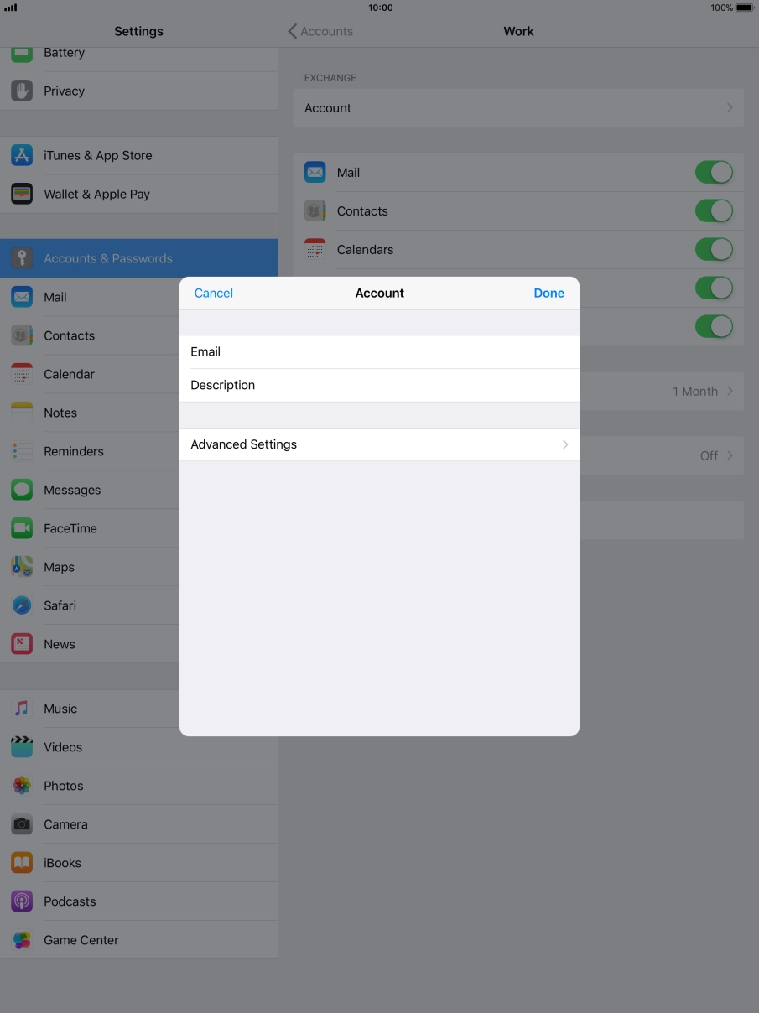Tap Done to save the account
759x1013 pixels.
tap(548, 293)
